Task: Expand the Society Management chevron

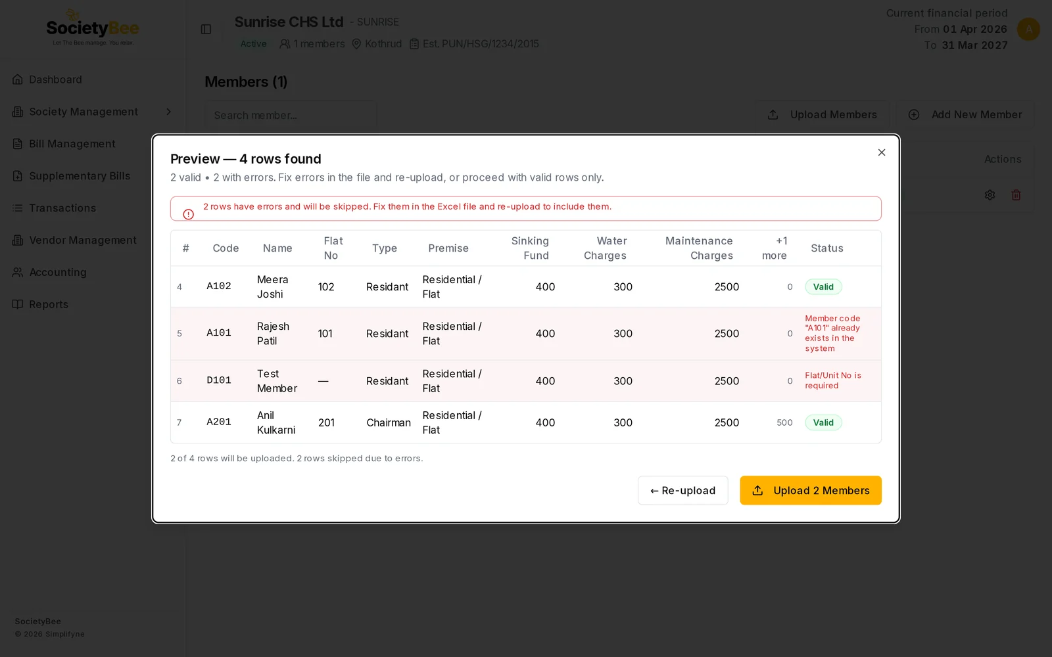Action: pyautogui.click(x=168, y=112)
